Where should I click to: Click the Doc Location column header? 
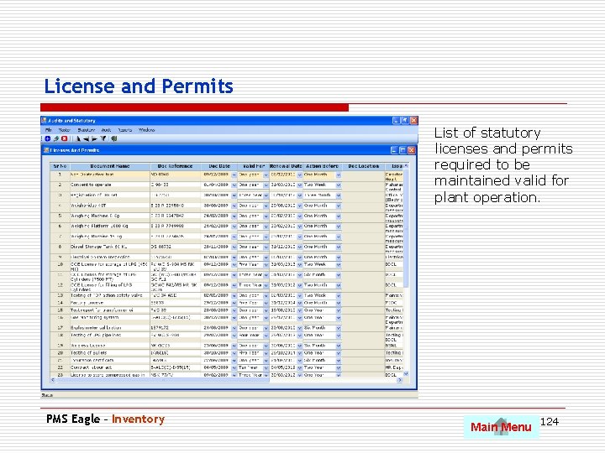pos(364,166)
